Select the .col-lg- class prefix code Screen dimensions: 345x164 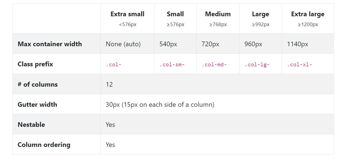coord(257,65)
